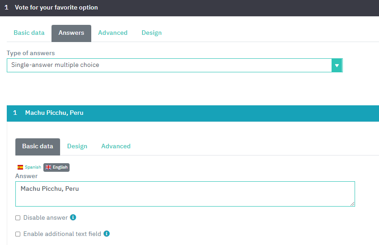Switch to the question's top Basic data tab
Screen dimensions: 379x245
click(x=29, y=33)
